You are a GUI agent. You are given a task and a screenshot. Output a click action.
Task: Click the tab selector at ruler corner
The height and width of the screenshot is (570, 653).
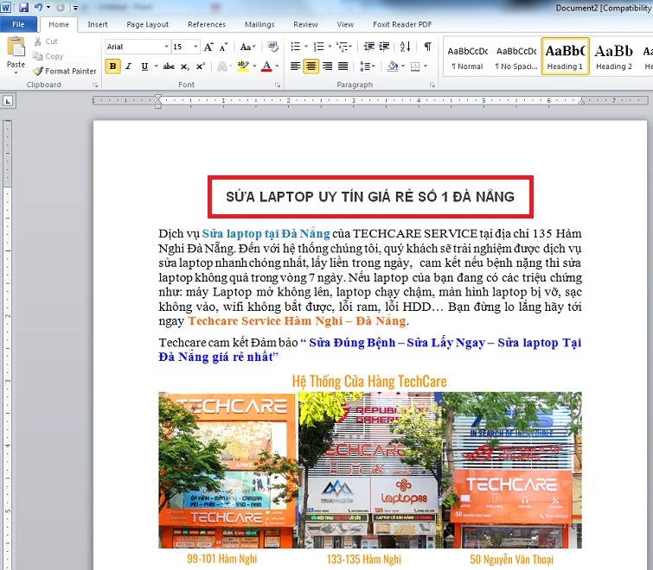pyautogui.click(x=8, y=100)
